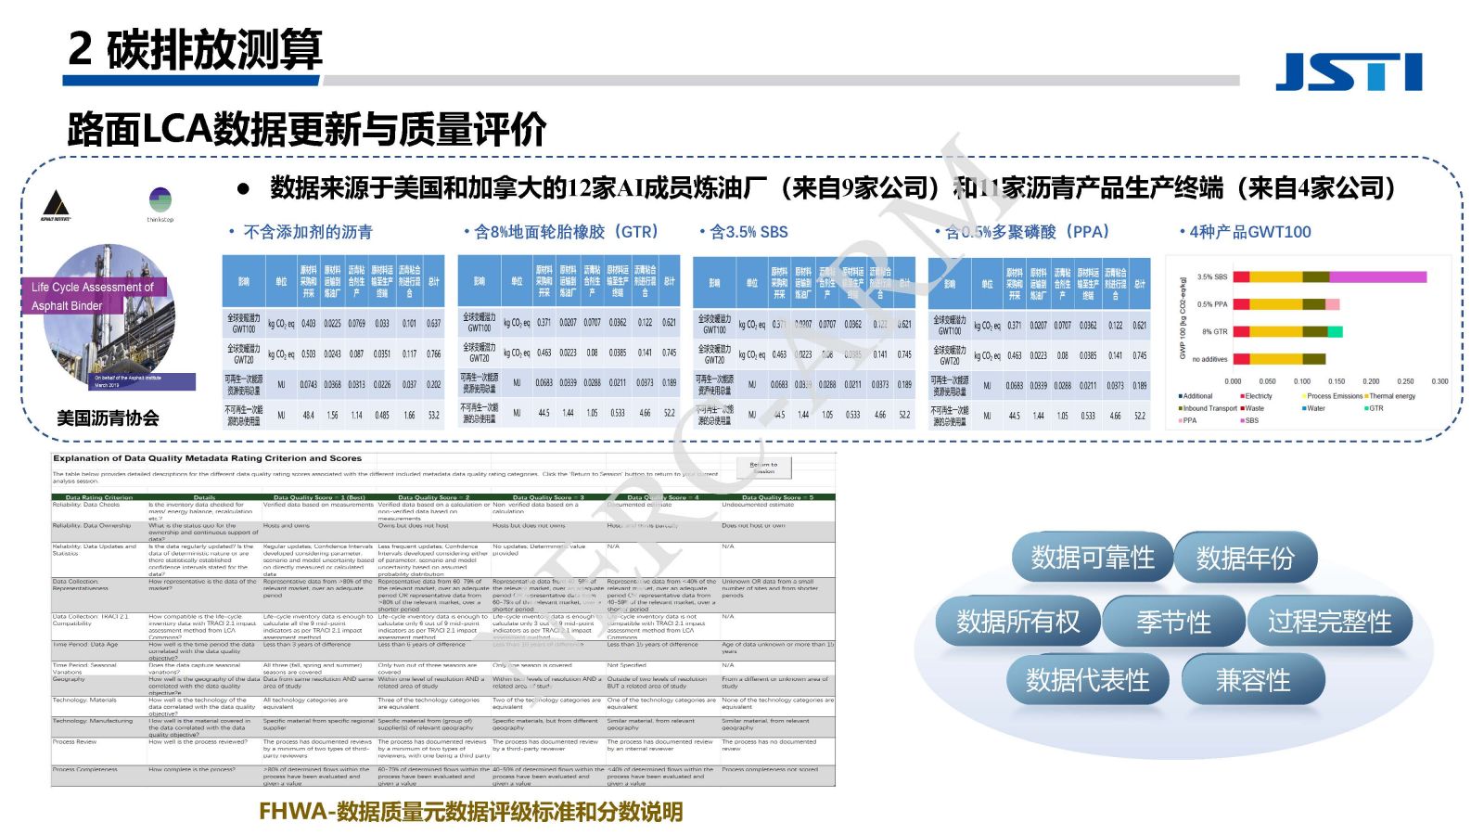1484x835 pixels.
Task: Select the 数据可靠性 pill
Action: (1093, 558)
